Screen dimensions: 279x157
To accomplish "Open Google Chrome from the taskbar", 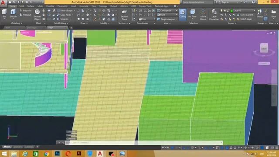I will click(47, 154).
